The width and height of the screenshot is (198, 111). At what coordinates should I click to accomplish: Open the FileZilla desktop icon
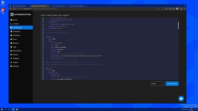pyautogui.click(x=3, y=11)
